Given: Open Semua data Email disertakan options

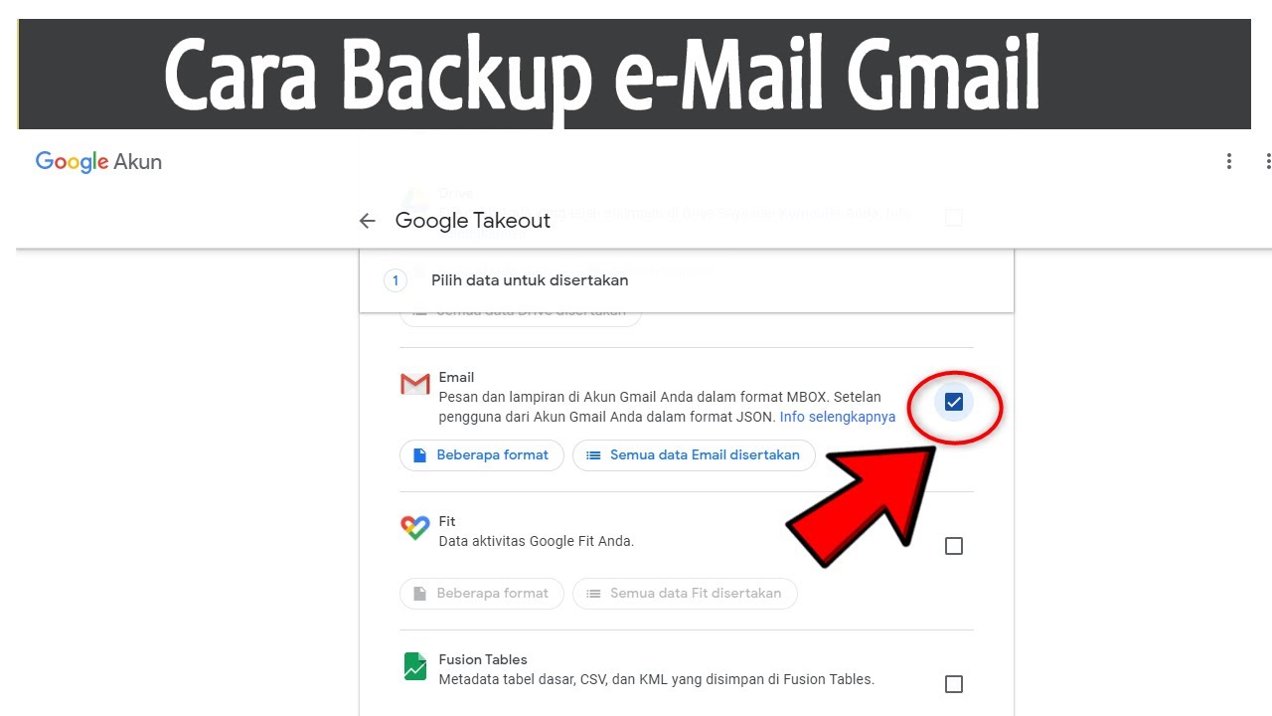Looking at the screenshot, I should pyautogui.click(x=694, y=455).
